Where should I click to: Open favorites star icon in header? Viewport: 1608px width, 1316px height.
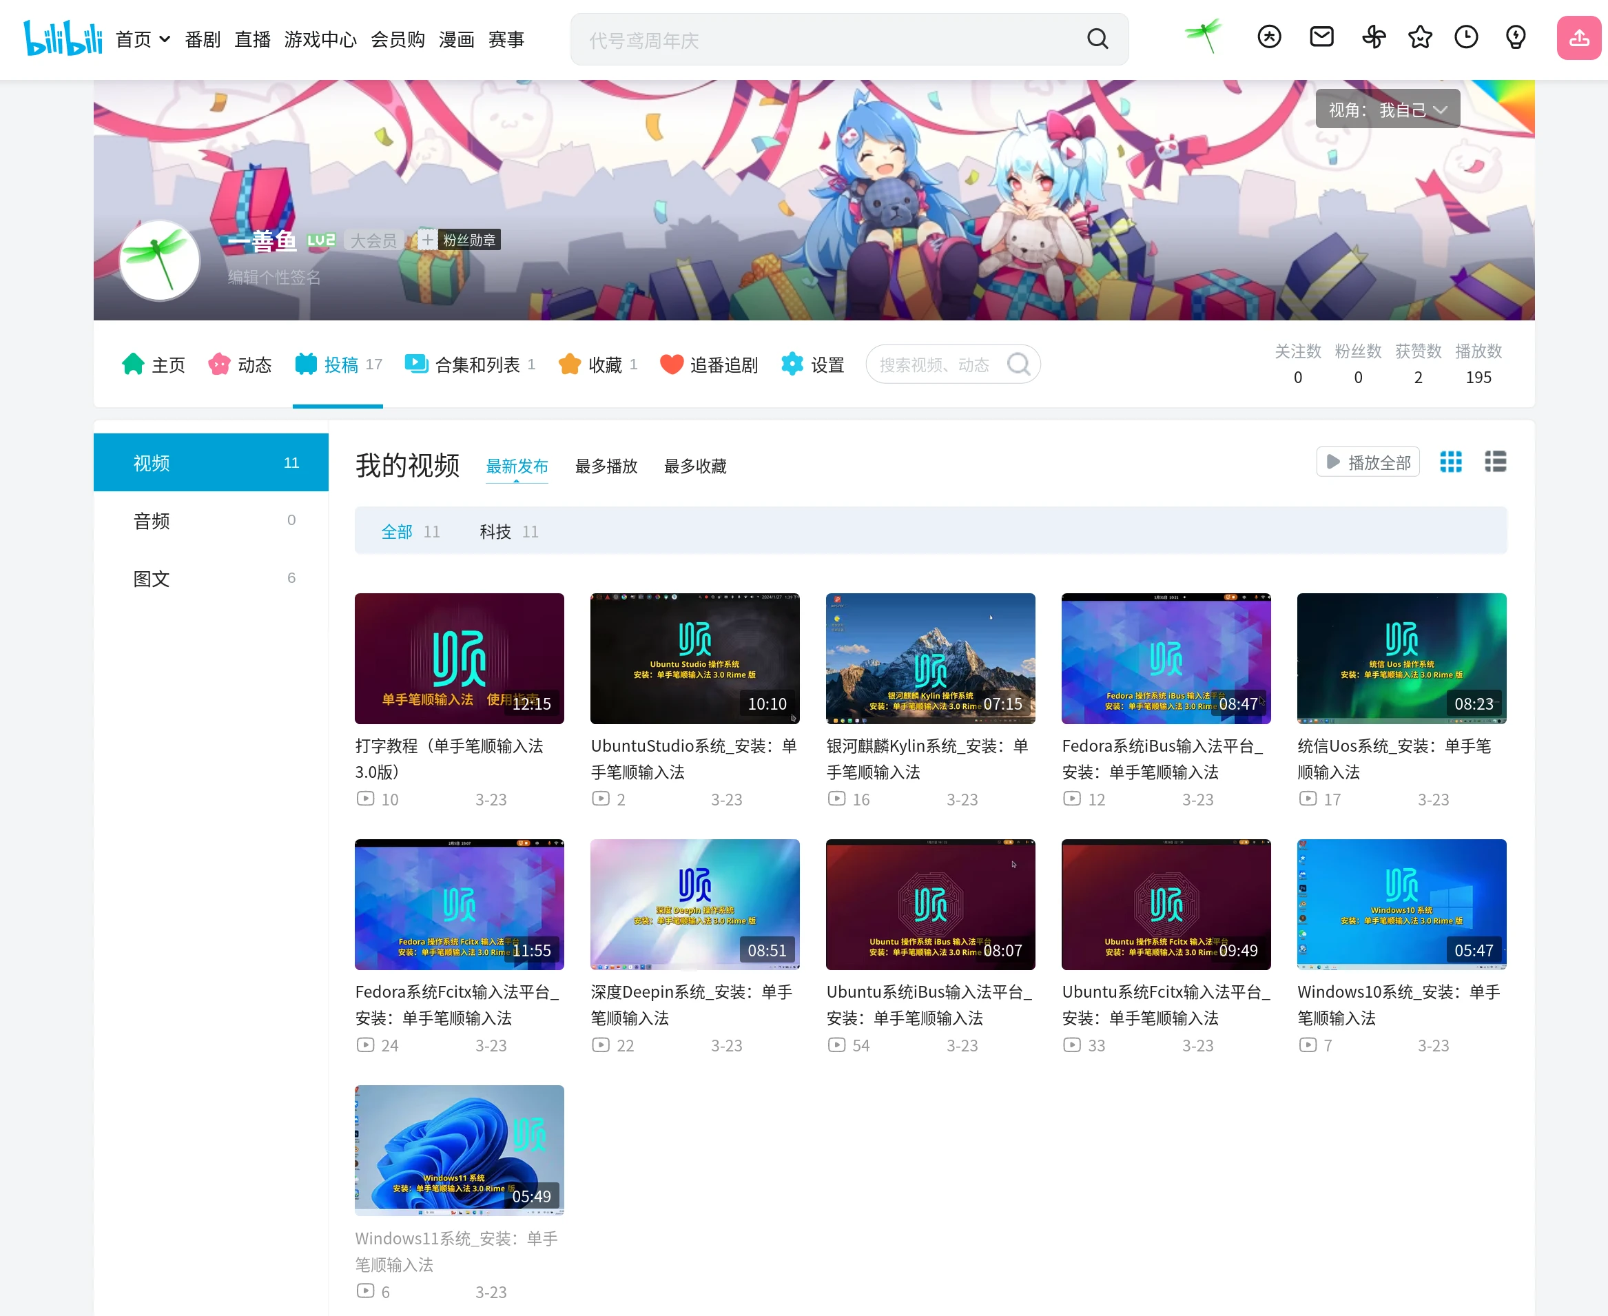click(x=1420, y=37)
